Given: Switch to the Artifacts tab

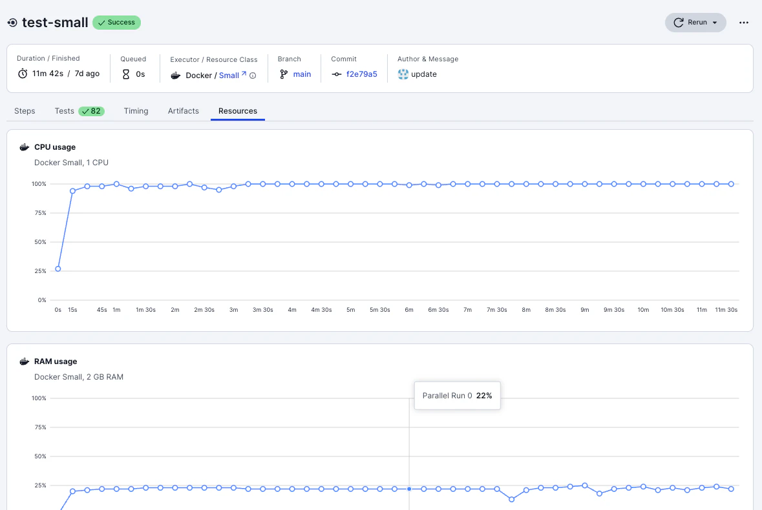Looking at the screenshot, I should pyautogui.click(x=183, y=110).
